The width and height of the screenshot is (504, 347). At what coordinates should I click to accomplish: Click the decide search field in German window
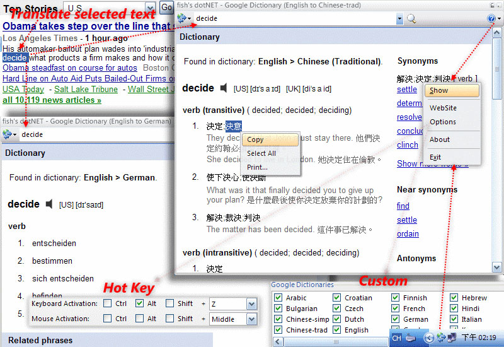coord(96,134)
